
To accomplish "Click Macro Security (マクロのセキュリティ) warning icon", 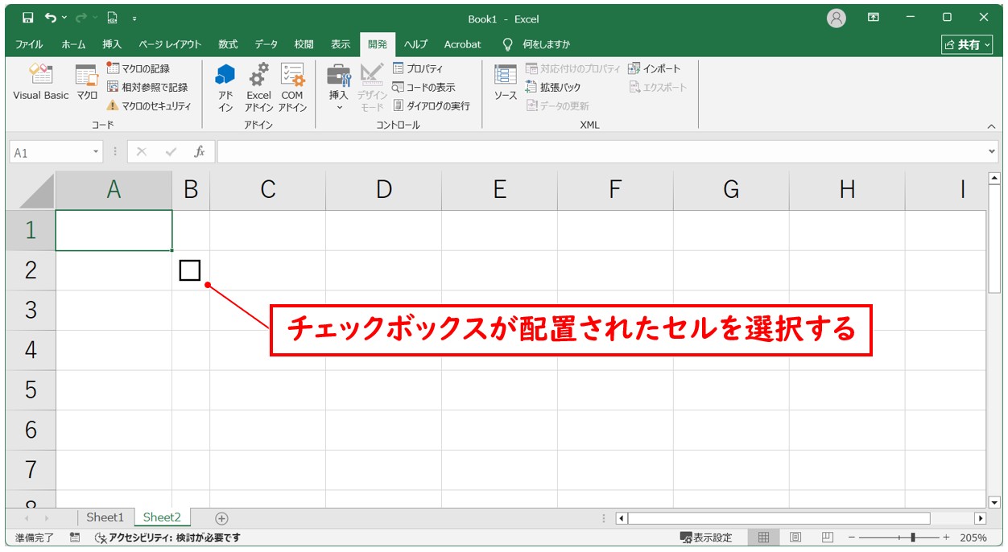I will 113,105.
